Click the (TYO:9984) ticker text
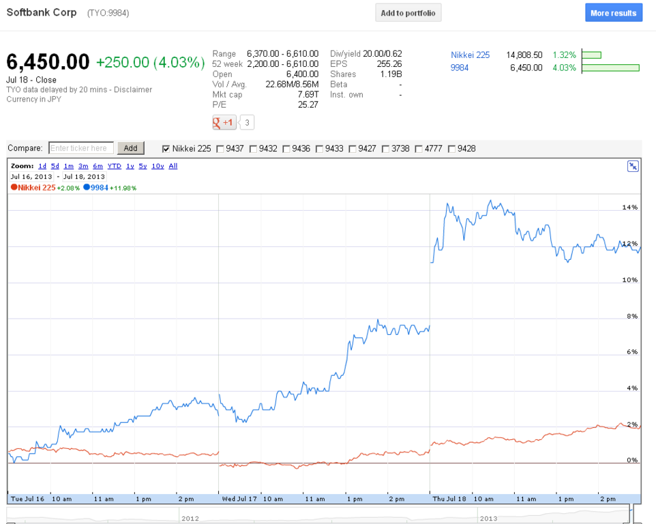 coord(108,13)
